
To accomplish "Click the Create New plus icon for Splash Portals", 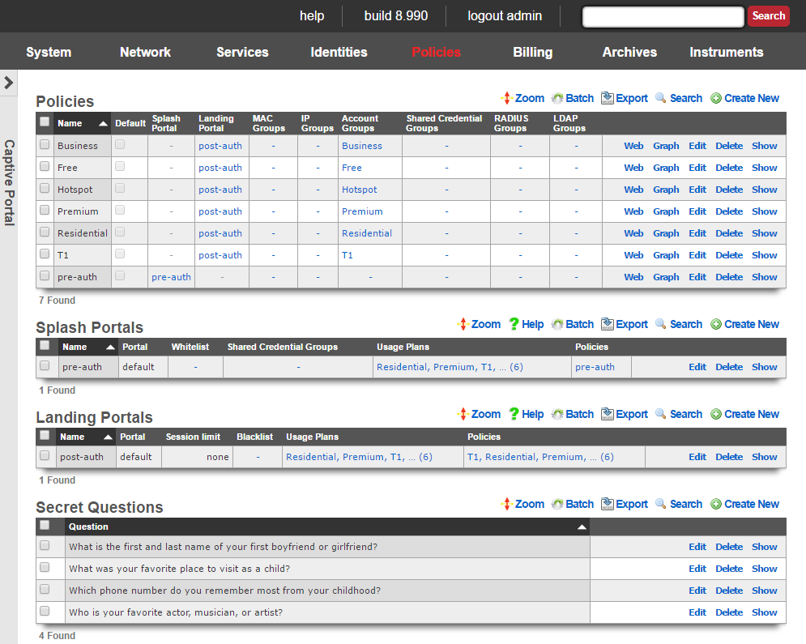I will [x=716, y=324].
